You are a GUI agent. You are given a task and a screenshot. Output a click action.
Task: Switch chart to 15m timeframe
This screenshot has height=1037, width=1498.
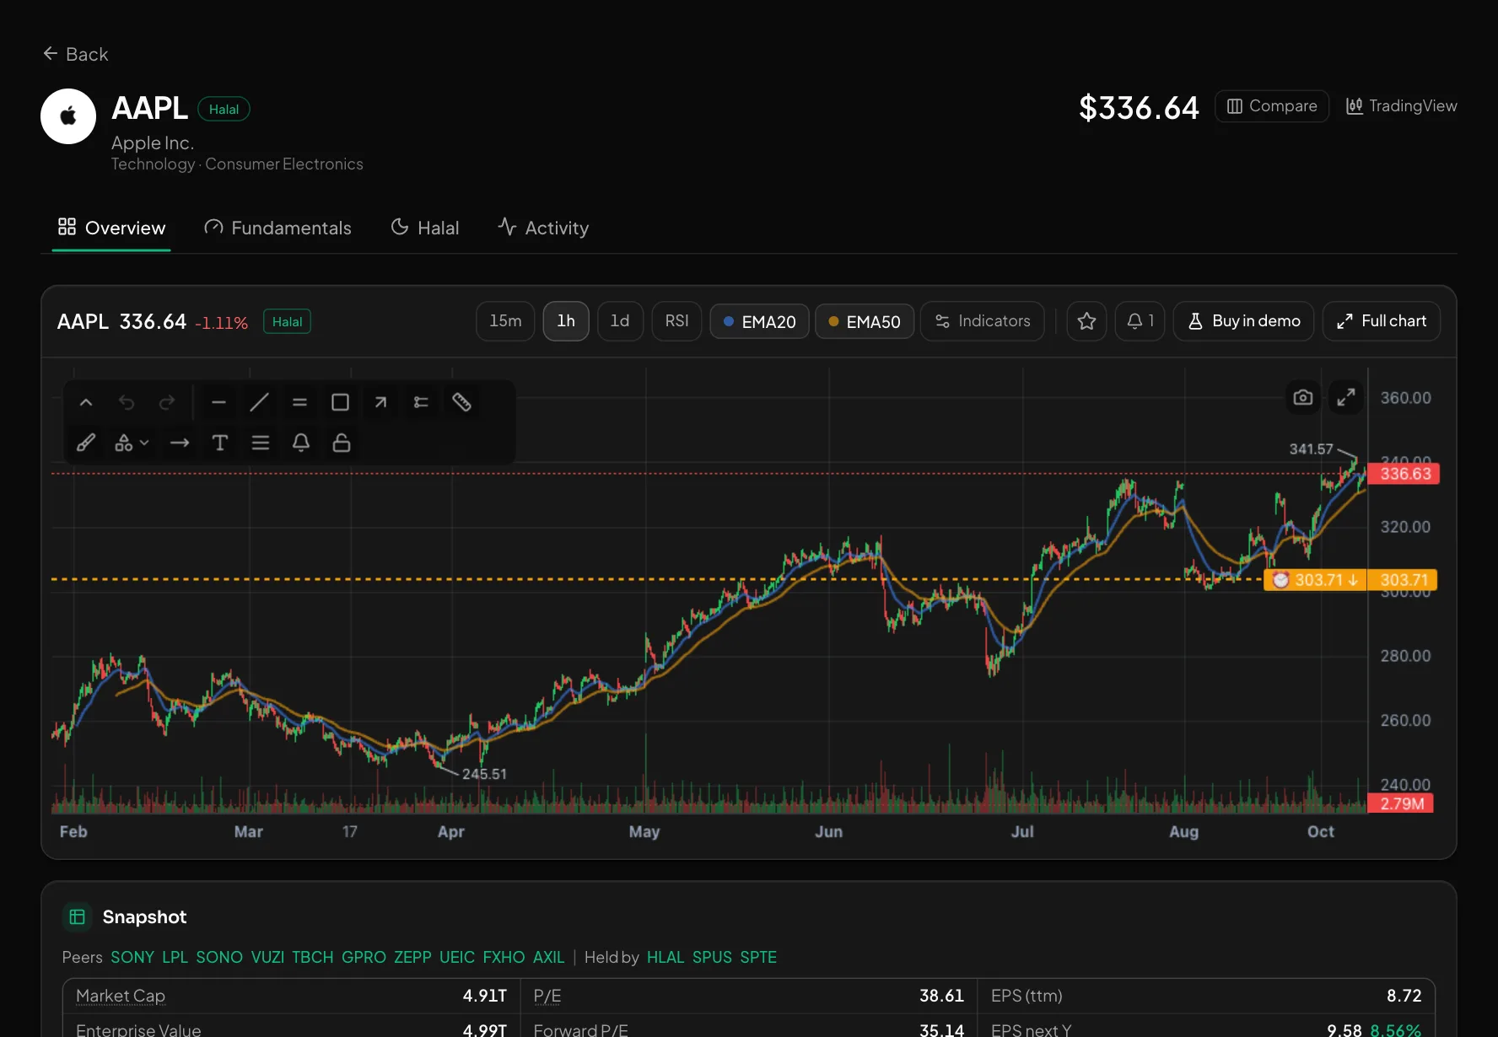coord(505,321)
